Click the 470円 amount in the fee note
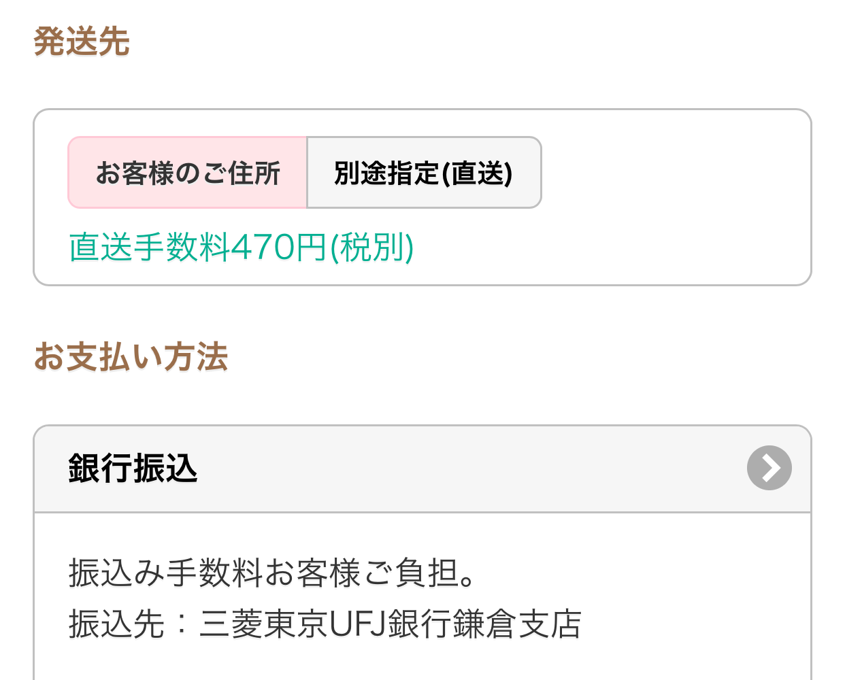Image resolution: width=845 pixels, height=680 pixels. point(279,247)
